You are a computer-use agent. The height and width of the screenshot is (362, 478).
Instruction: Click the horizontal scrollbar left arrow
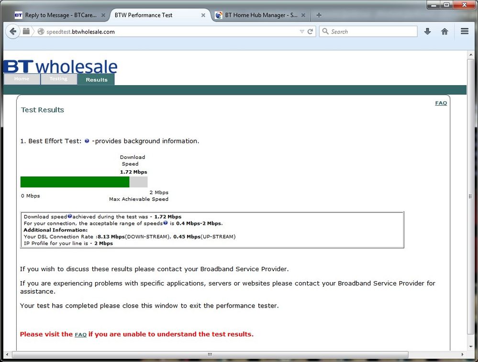coord(7,354)
